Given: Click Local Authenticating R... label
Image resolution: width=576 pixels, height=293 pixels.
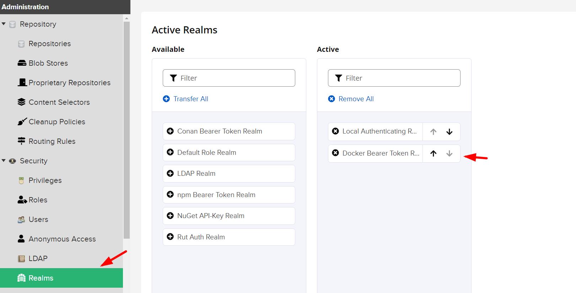Looking at the screenshot, I should 379,131.
